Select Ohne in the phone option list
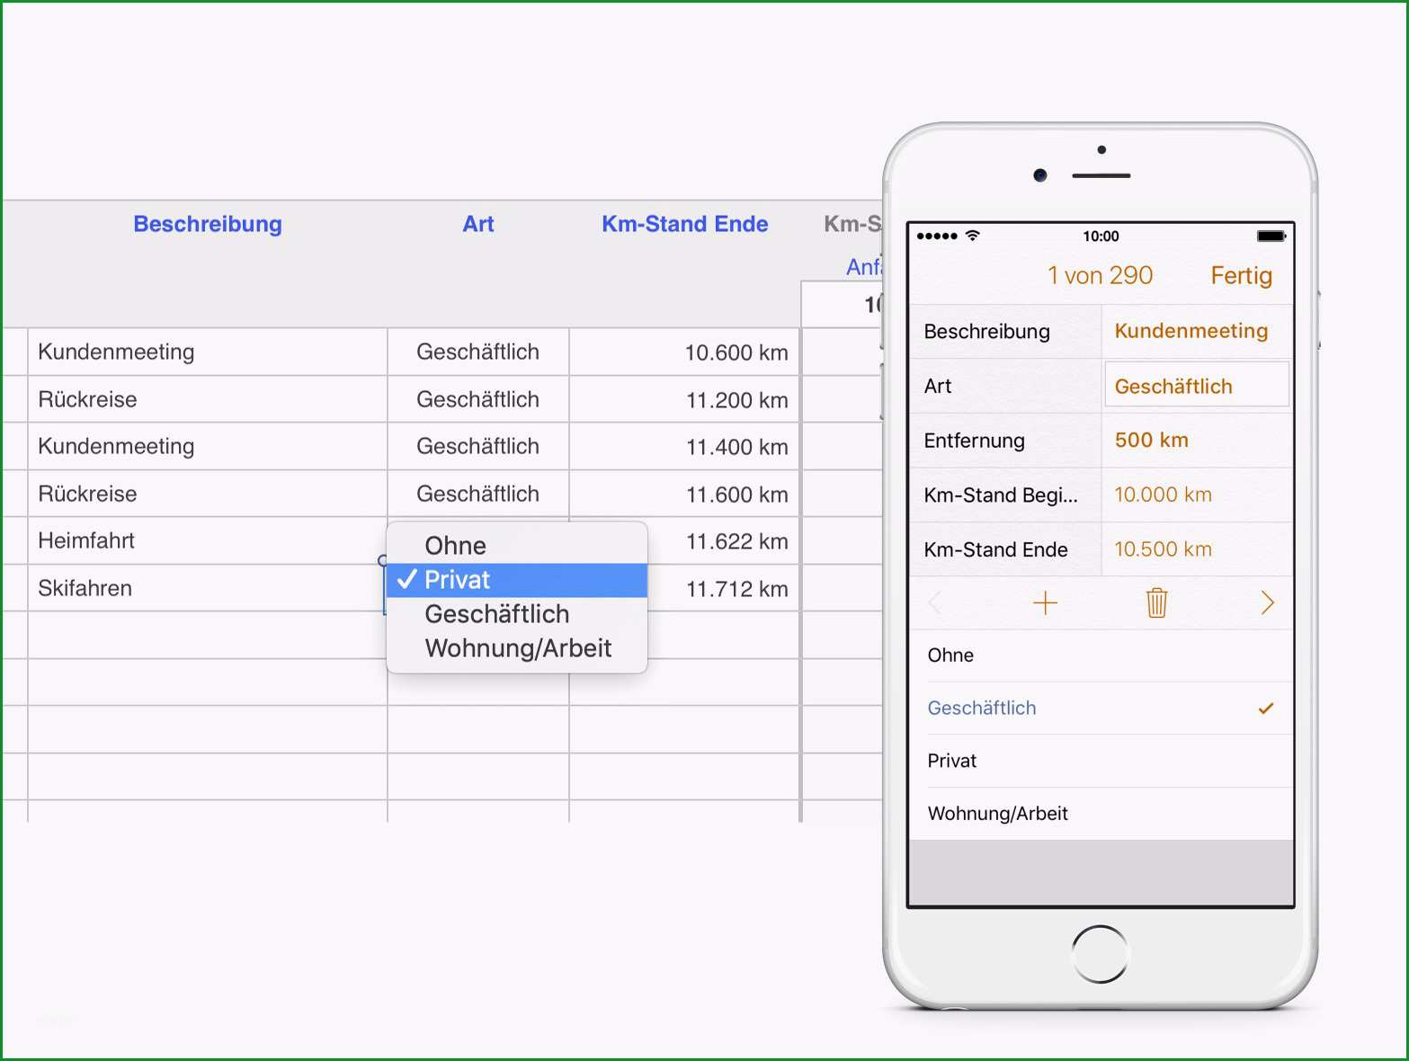This screenshot has width=1409, height=1061. [1101, 655]
